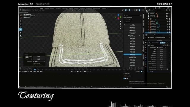Open the timeline Playback menu
The width and height of the screenshot is (190, 107).
24,68
